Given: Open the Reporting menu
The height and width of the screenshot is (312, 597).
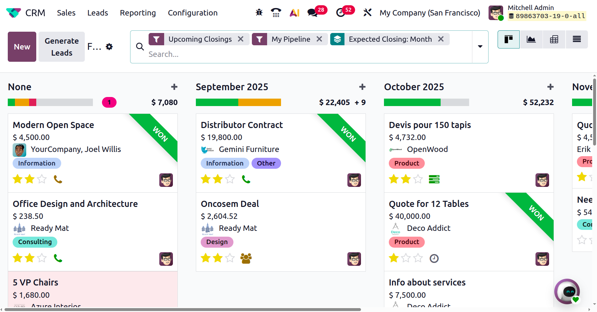Looking at the screenshot, I should tap(138, 13).
